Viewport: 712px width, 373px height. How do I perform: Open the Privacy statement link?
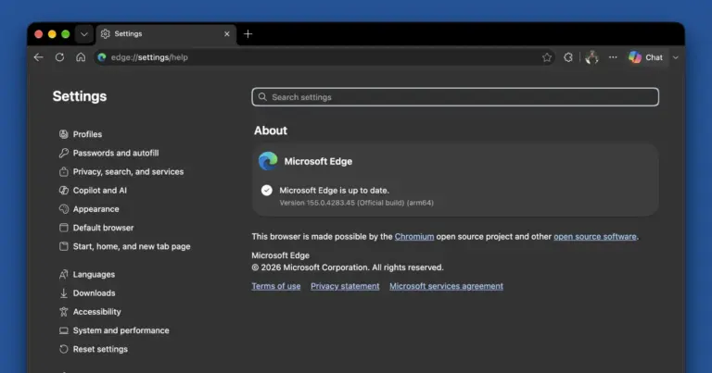coord(345,286)
